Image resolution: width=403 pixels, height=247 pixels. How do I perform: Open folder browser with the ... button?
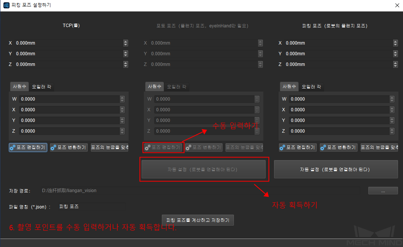[x=383, y=191]
